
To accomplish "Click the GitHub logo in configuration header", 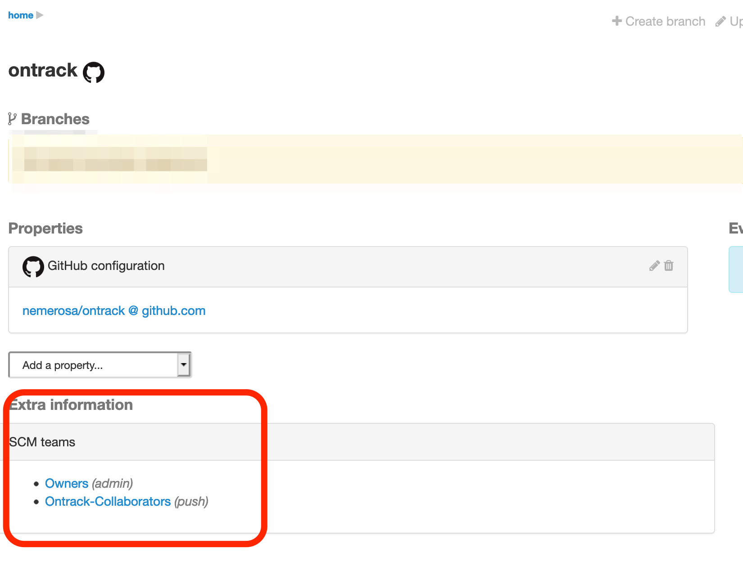I will click(x=33, y=267).
